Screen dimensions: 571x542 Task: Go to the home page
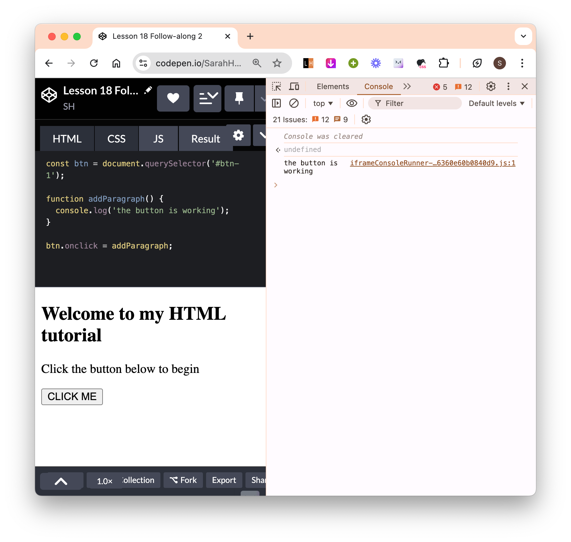pos(116,63)
